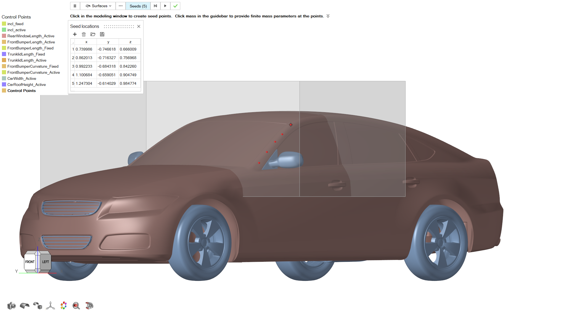Confirm with the green checkmark button
569x319 pixels.
(x=175, y=6)
